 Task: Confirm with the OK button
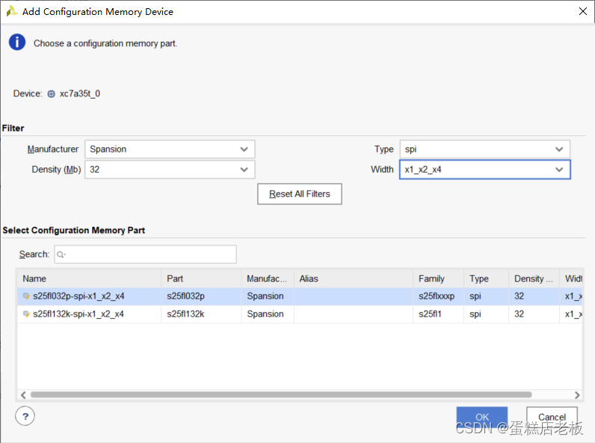click(482, 417)
